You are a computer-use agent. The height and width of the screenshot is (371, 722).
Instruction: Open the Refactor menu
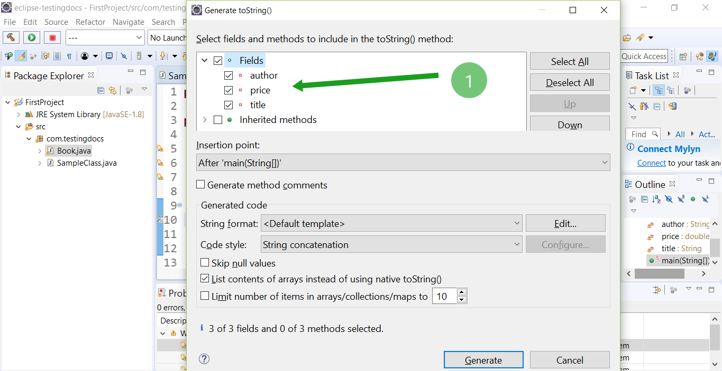[x=90, y=22]
